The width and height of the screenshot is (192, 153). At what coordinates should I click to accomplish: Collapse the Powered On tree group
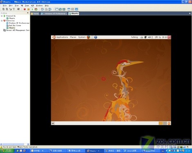pos(2,16)
